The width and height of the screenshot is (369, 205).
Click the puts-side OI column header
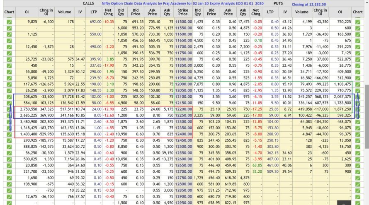coord(340,12)
